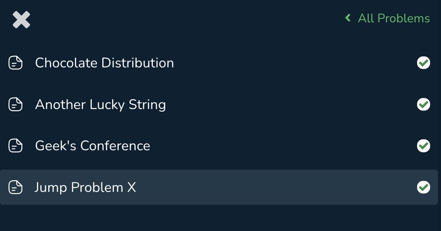
Task: Click the solved checkmark for Jump Problem X
Action: pyautogui.click(x=423, y=187)
